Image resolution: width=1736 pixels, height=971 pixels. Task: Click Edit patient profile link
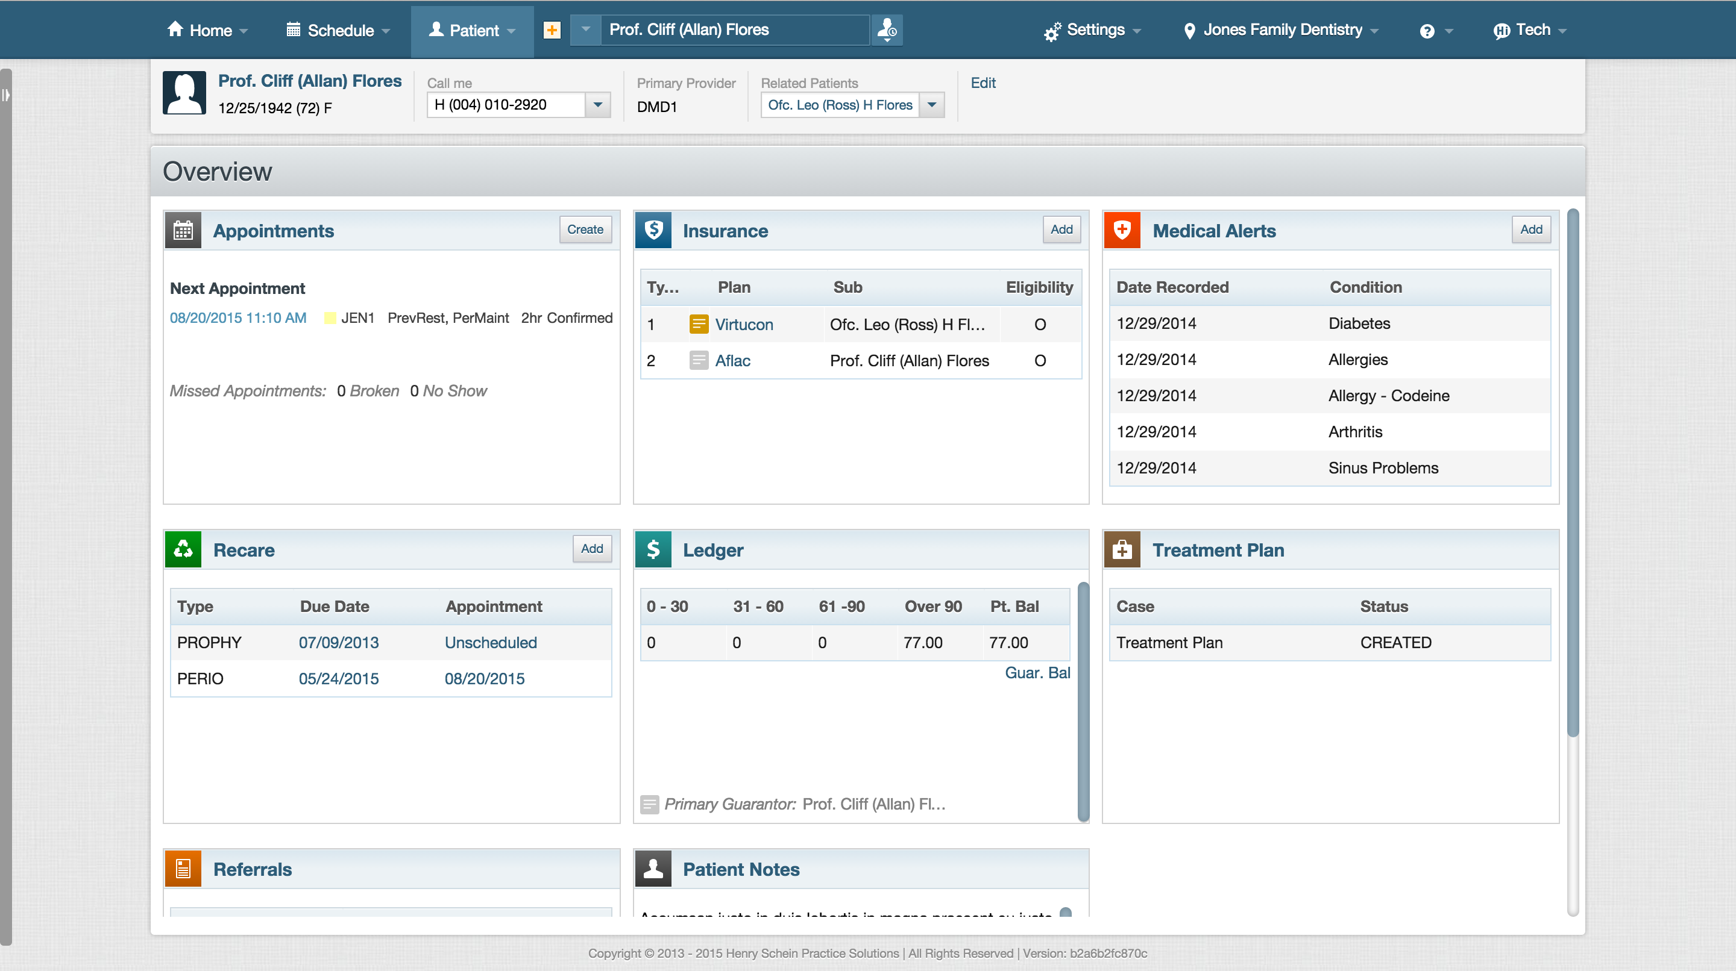[983, 81]
